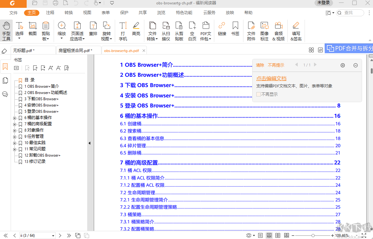Click the 点击编辑文档 link

pos(271,78)
